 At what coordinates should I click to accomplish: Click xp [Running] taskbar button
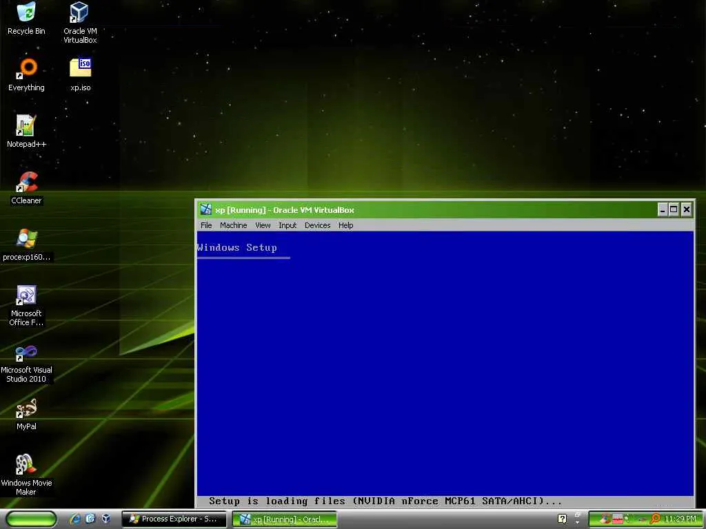coord(285,519)
